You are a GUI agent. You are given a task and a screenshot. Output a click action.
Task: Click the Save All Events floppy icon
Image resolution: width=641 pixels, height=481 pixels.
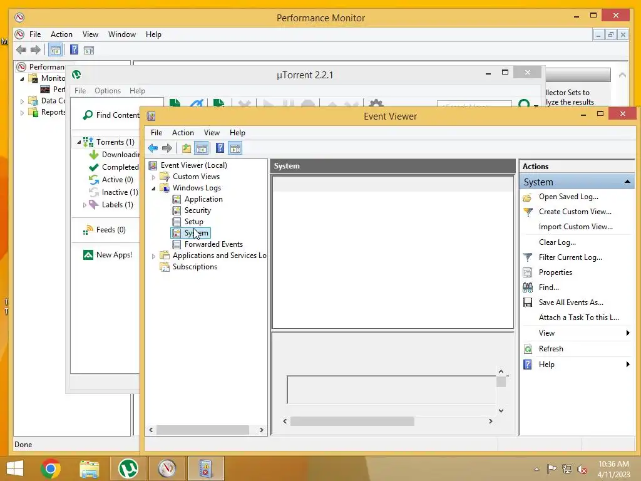tap(528, 303)
